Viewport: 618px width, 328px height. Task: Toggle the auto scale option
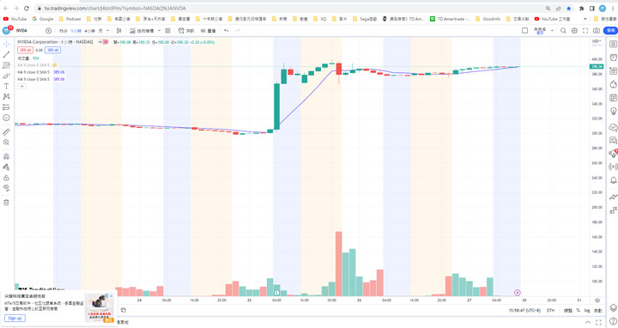click(x=597, y=311)
